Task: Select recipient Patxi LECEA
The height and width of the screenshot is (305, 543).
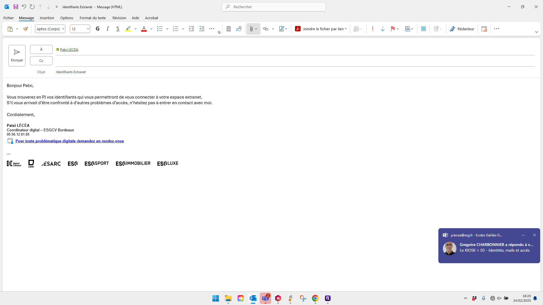Action: pos(69,50)
